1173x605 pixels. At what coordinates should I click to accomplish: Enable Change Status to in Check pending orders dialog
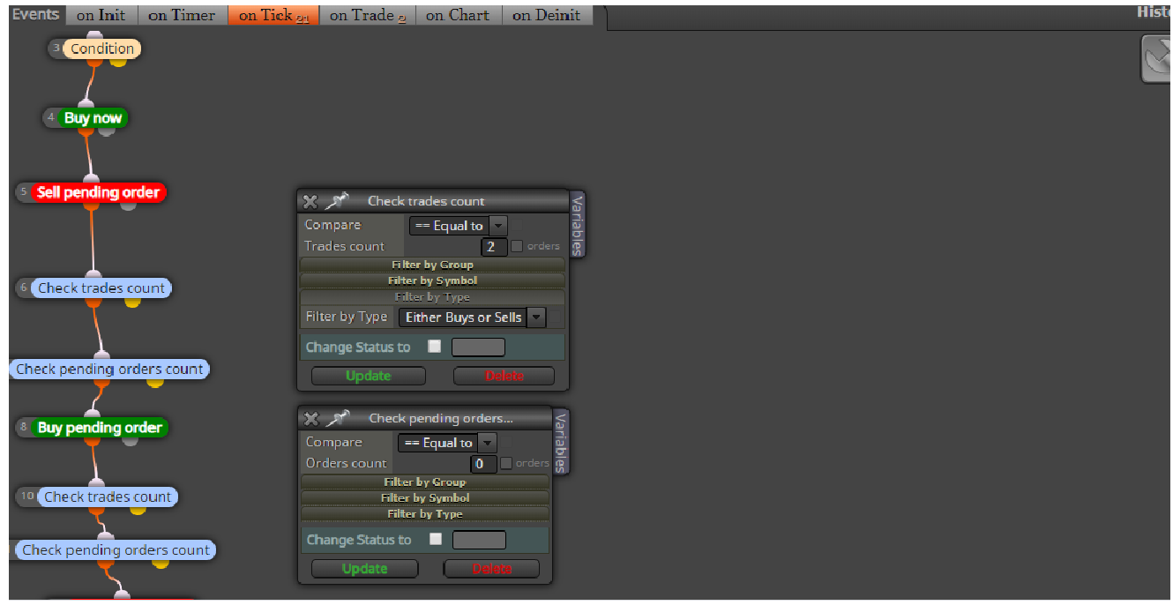435,539
